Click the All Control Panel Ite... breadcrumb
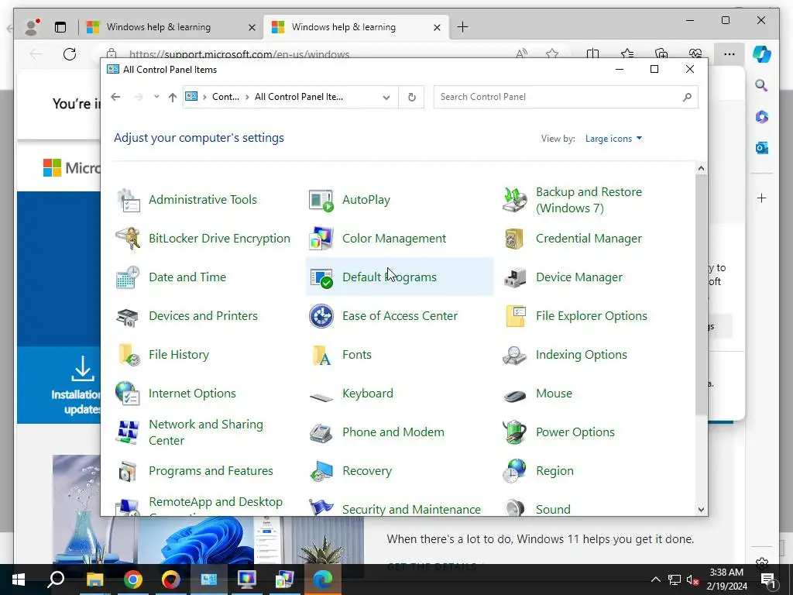 click(298, 97)
